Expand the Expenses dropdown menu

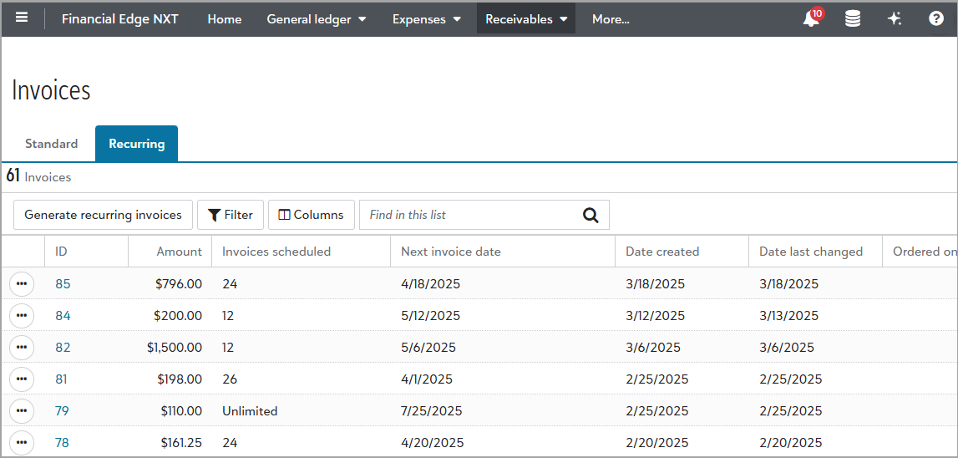coord(427,19)
